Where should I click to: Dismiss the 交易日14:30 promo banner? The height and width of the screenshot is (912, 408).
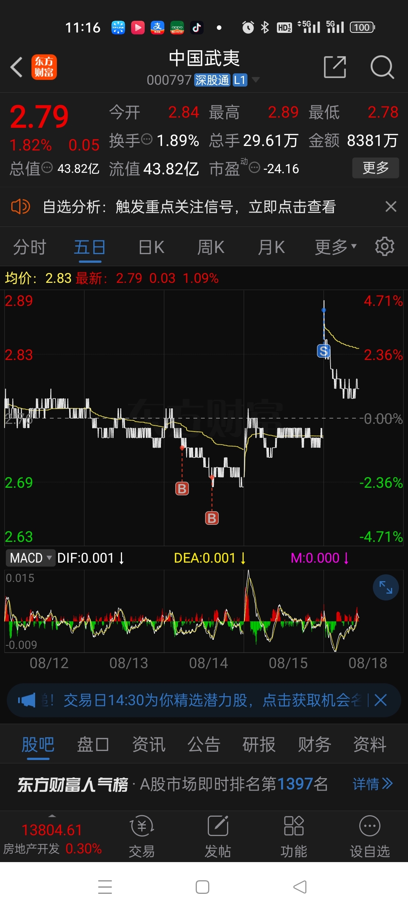(x=380, y=701)
